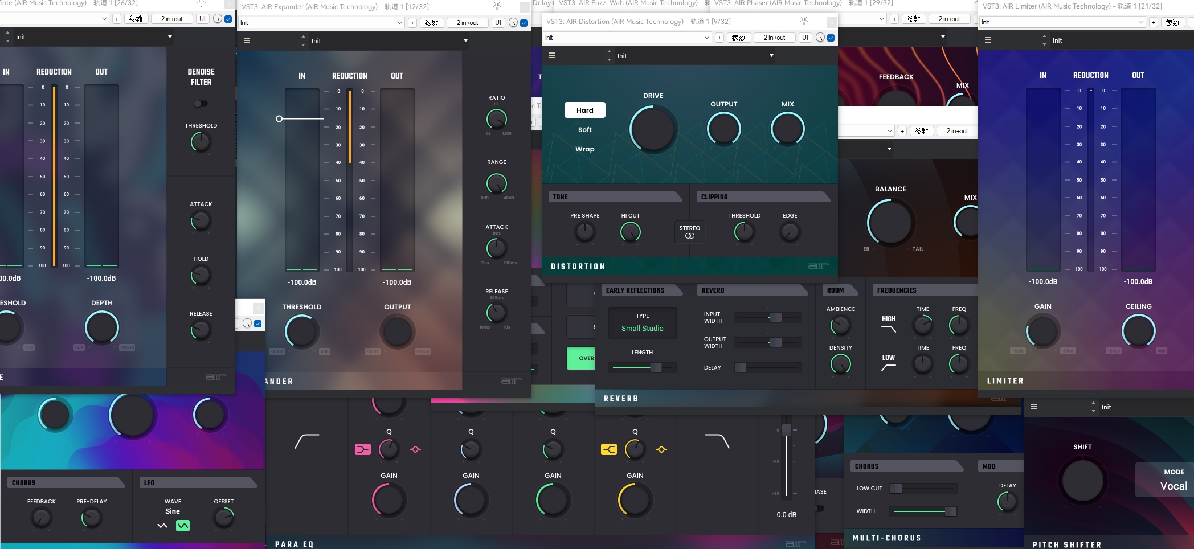Select Soft distortion mode
This screenshot has width=1194, height=549.
click(x=585, y=130)
